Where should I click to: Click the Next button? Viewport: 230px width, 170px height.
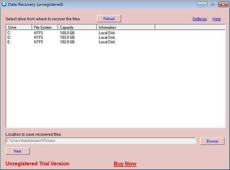18,151
